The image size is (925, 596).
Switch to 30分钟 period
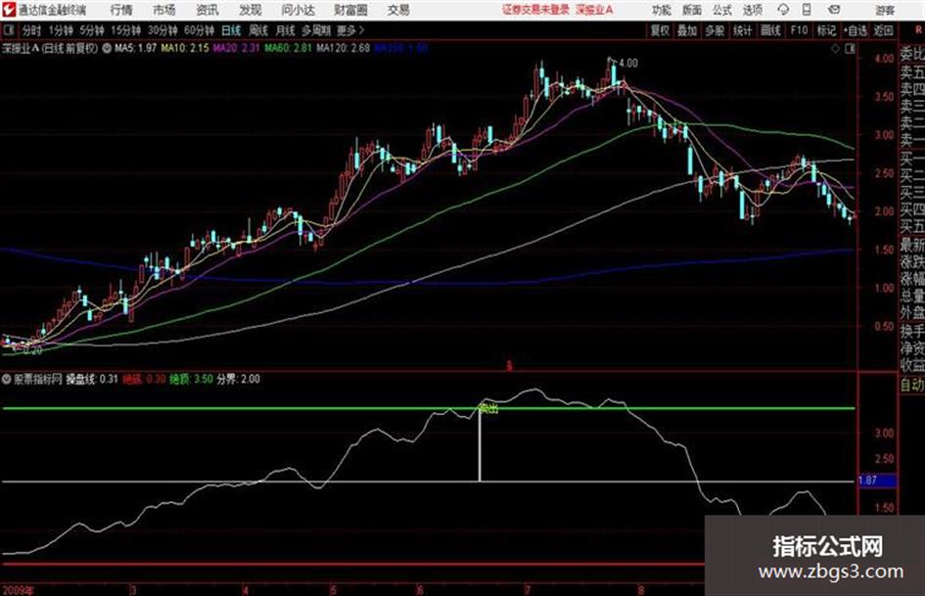(x=162, y=30)
